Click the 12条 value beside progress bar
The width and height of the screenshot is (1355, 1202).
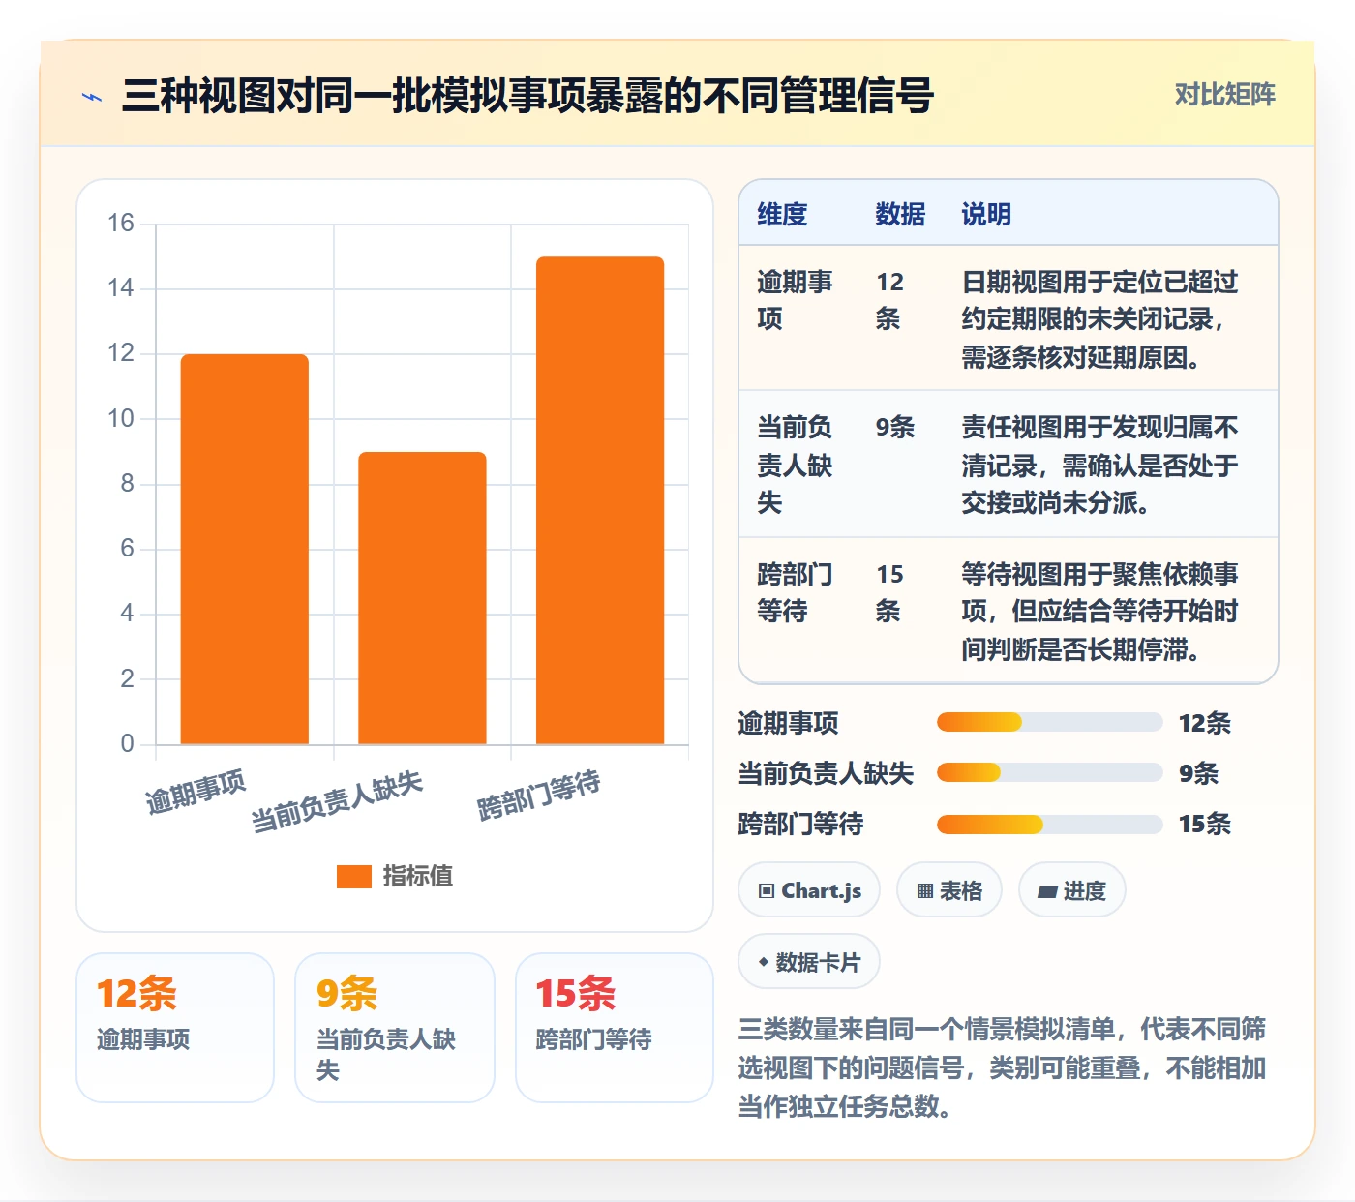1205,723
